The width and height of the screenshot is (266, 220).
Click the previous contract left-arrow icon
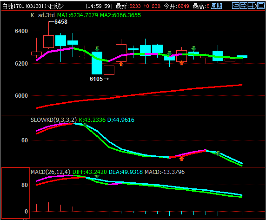pyautogui.click(x=236, y=6)
